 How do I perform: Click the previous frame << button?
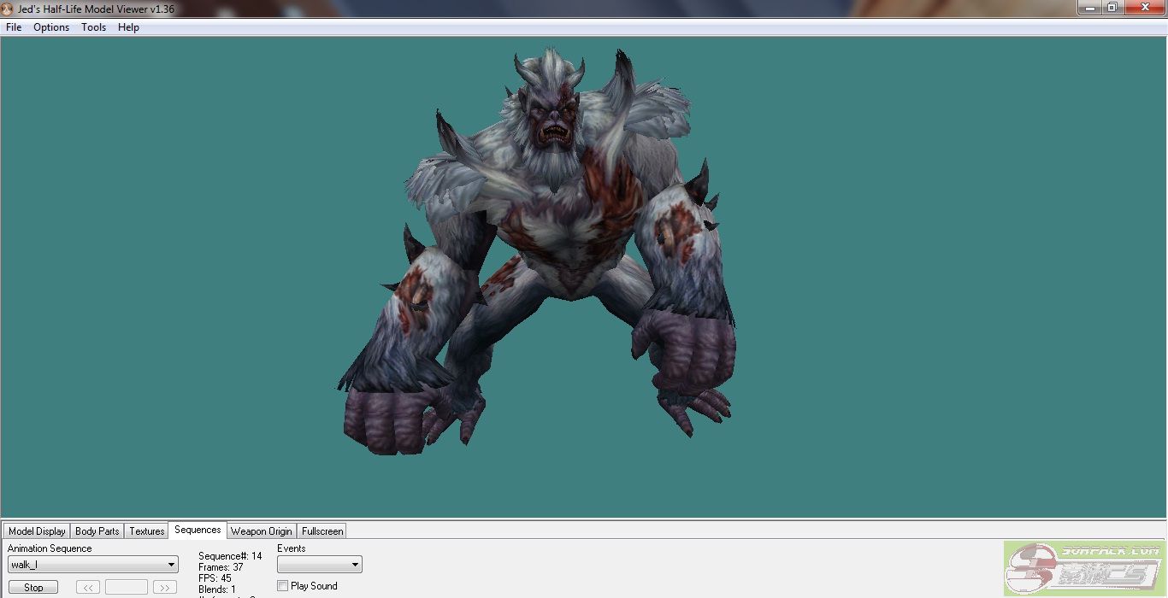[x=88, y=588]
